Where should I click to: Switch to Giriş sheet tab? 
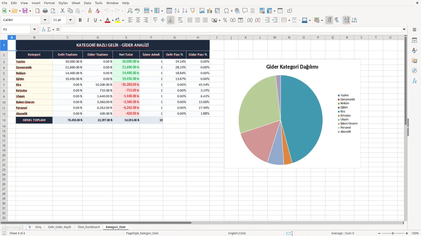coord(38,227)
